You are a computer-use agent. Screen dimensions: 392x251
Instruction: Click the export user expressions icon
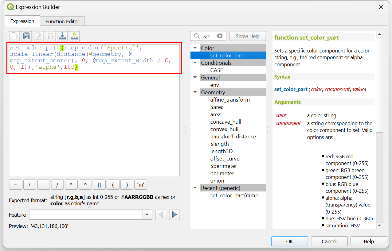[x=74, y=36]
